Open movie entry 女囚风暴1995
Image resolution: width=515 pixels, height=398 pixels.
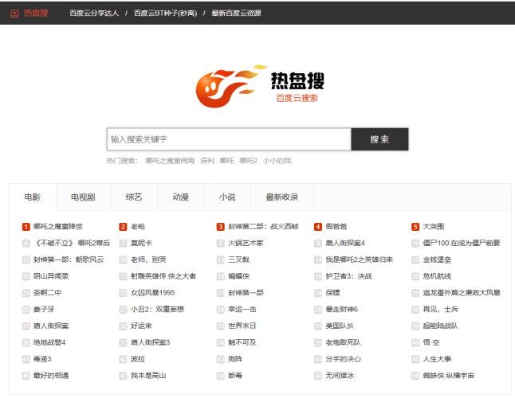[x=153, y=293]
